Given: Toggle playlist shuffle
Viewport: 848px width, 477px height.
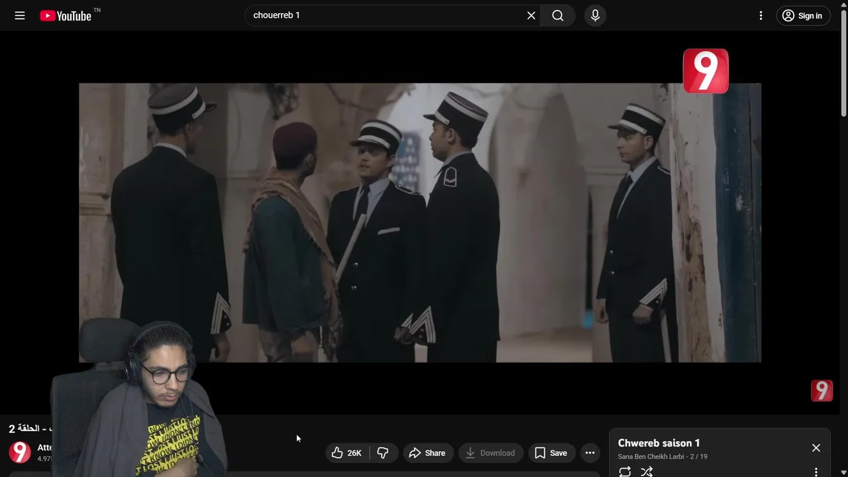Looking at the screenshot, I should click(647, 472).
